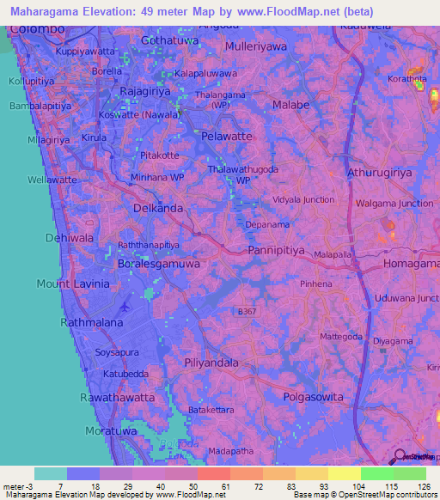This screenshot has width=440, height=500.
Task: Click the Vidyala Junction label
Action: pyautogui.click(x=303, y=200)
